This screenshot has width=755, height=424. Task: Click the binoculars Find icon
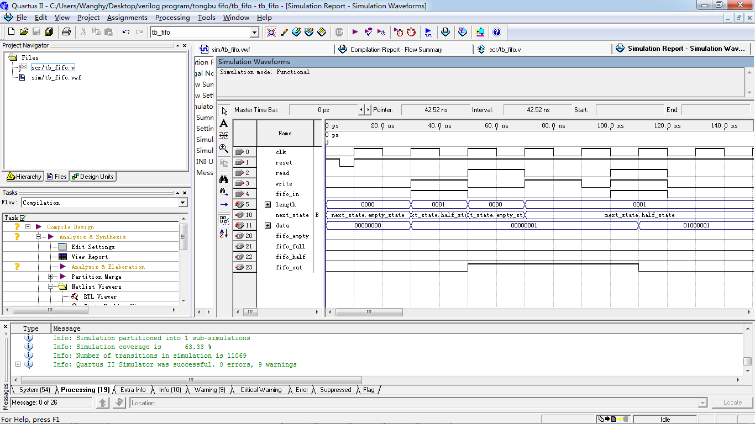[x=224, y=179]
